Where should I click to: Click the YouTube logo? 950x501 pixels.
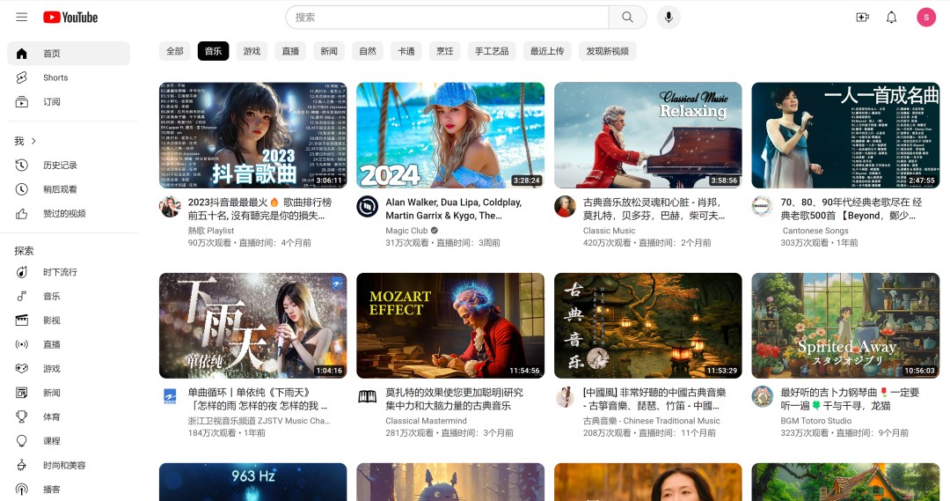70,18
